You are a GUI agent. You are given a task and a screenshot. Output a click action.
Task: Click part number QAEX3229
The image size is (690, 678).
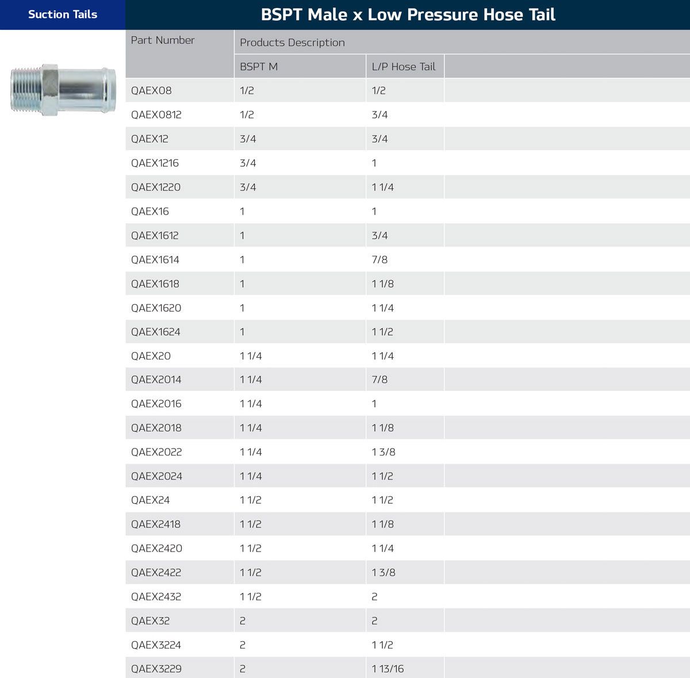click(156, 669)
